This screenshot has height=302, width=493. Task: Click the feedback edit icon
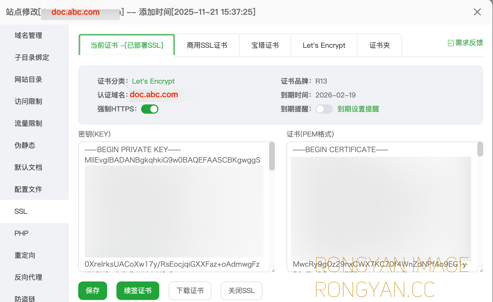[451, 43]
